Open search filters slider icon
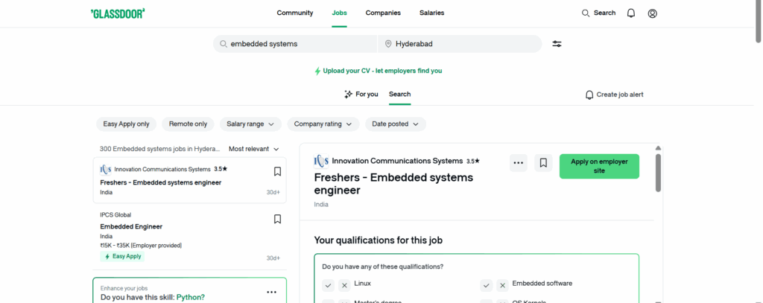Image resolution: width=763 pixels, height=303 pixels. pyautogui.click(x=557, y=44)
